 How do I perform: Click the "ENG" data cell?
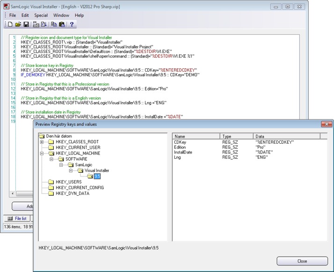262,157
